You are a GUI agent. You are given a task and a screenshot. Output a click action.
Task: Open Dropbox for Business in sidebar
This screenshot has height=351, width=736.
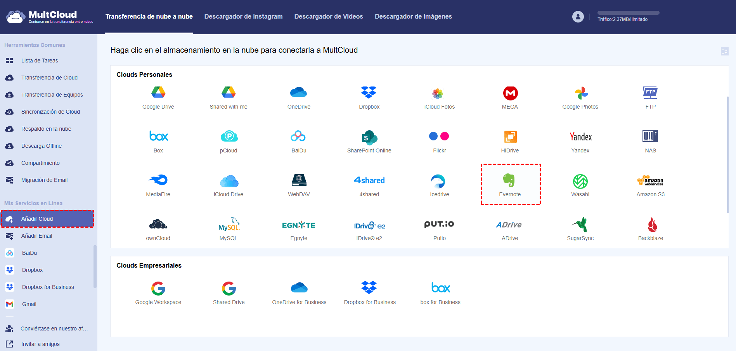coord(47,287)
